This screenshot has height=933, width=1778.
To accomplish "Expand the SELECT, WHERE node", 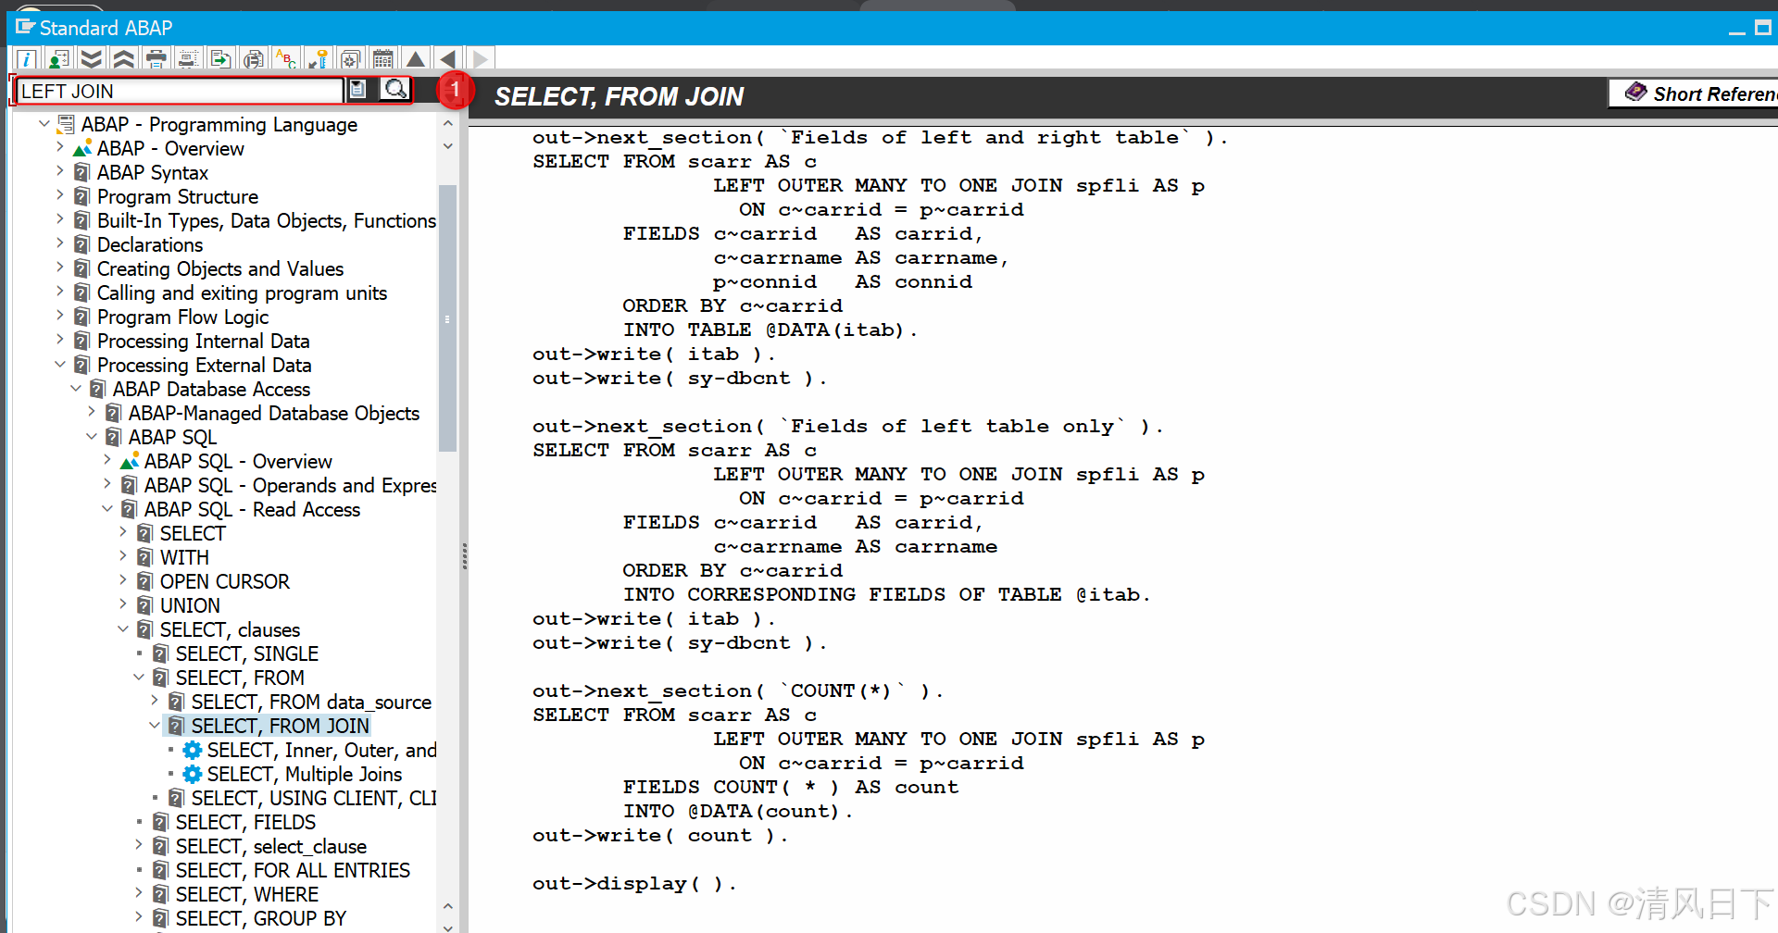I will click(x=137, y=893).
